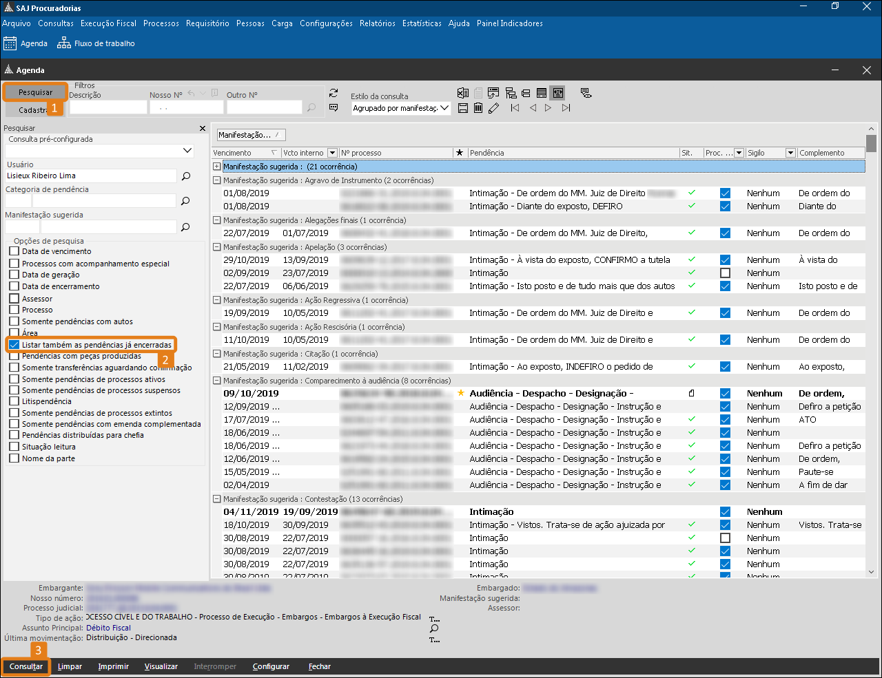Image resolution: width=882 pixels, height=678 pixels.
Task: Click into the Descrição filter field
Action: click(x=107, y=107)
